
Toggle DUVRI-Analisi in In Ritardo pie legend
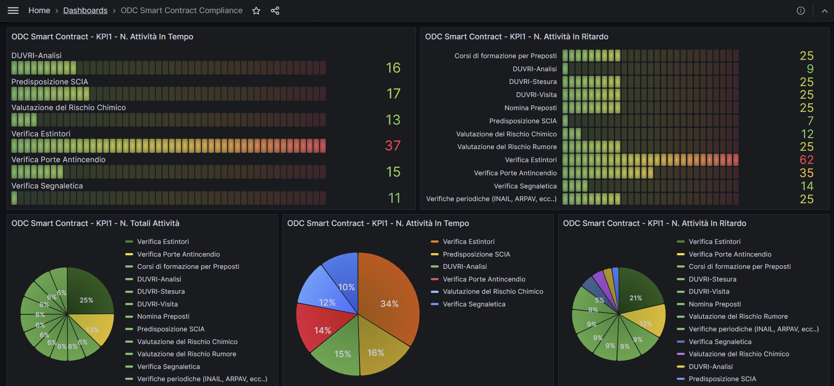point(711,367)
